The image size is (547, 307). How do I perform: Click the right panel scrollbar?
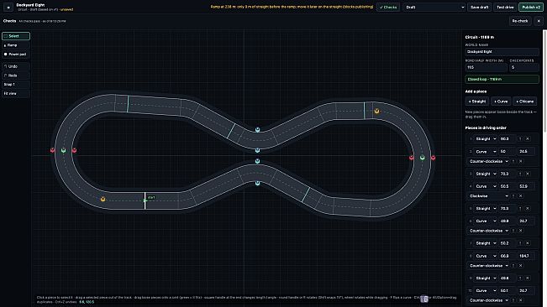[545, 81]
